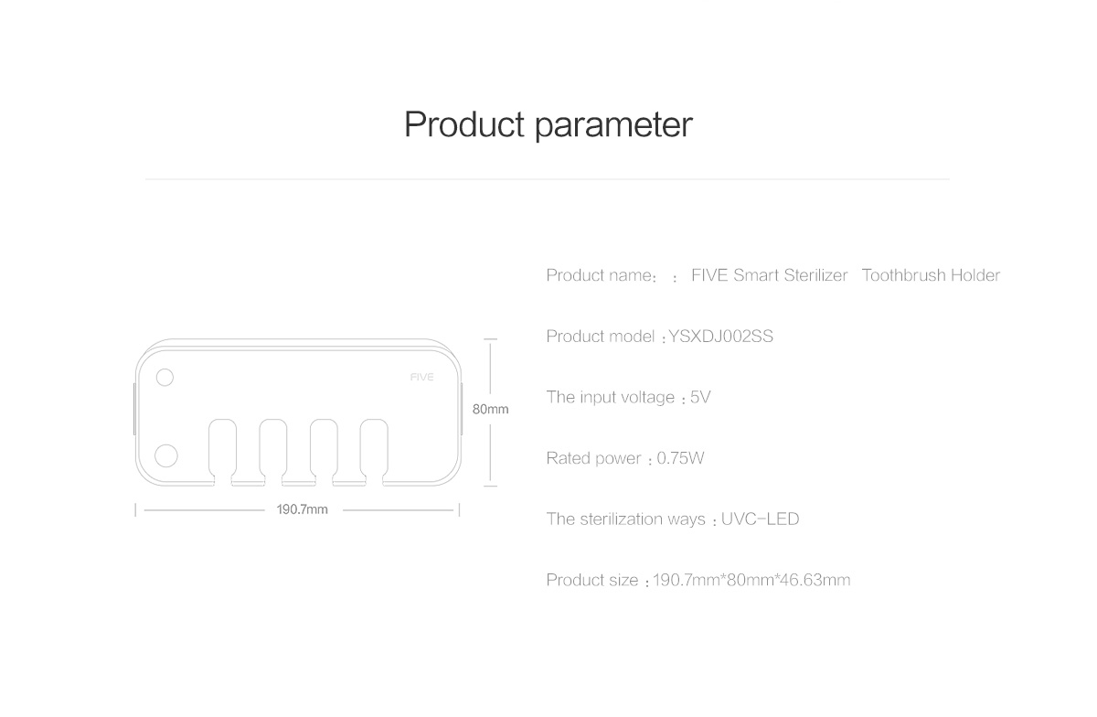Viewport: 1097px width, 717px height.
Task: Click the lower circle on the holder diagram
Action: (165, 455)
